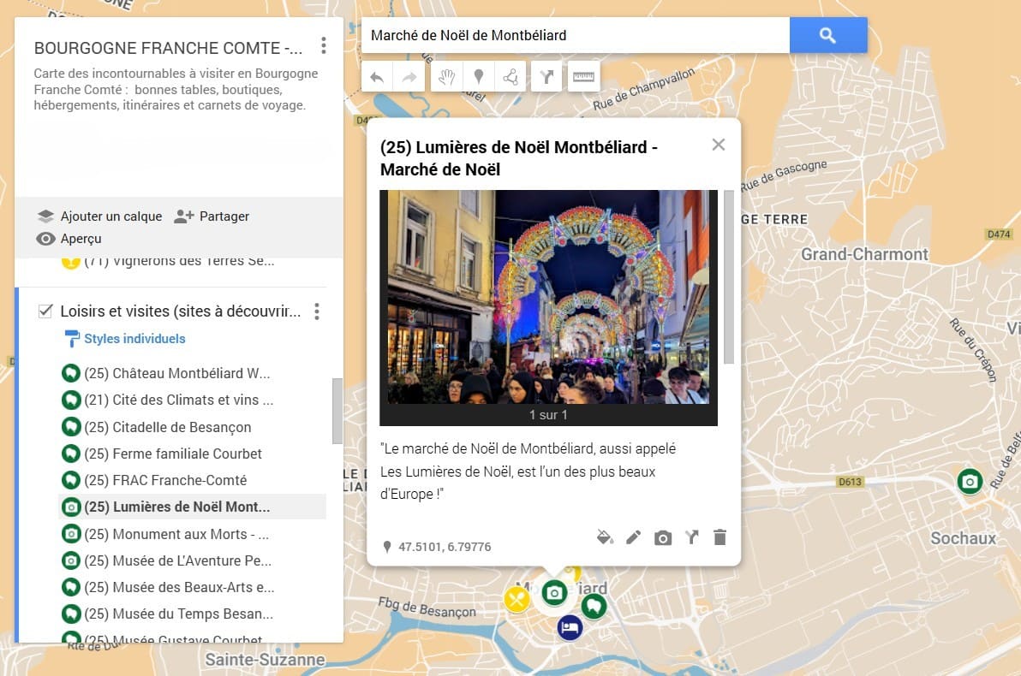Run the search with the magnifier button
1021x676 pixels.
point(827,35)
